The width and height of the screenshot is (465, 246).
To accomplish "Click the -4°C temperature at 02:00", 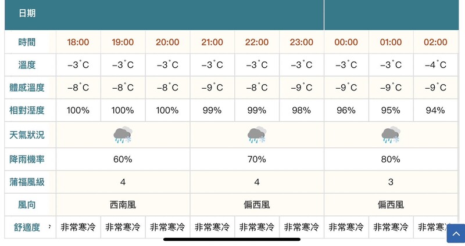I will click(435, 65).
